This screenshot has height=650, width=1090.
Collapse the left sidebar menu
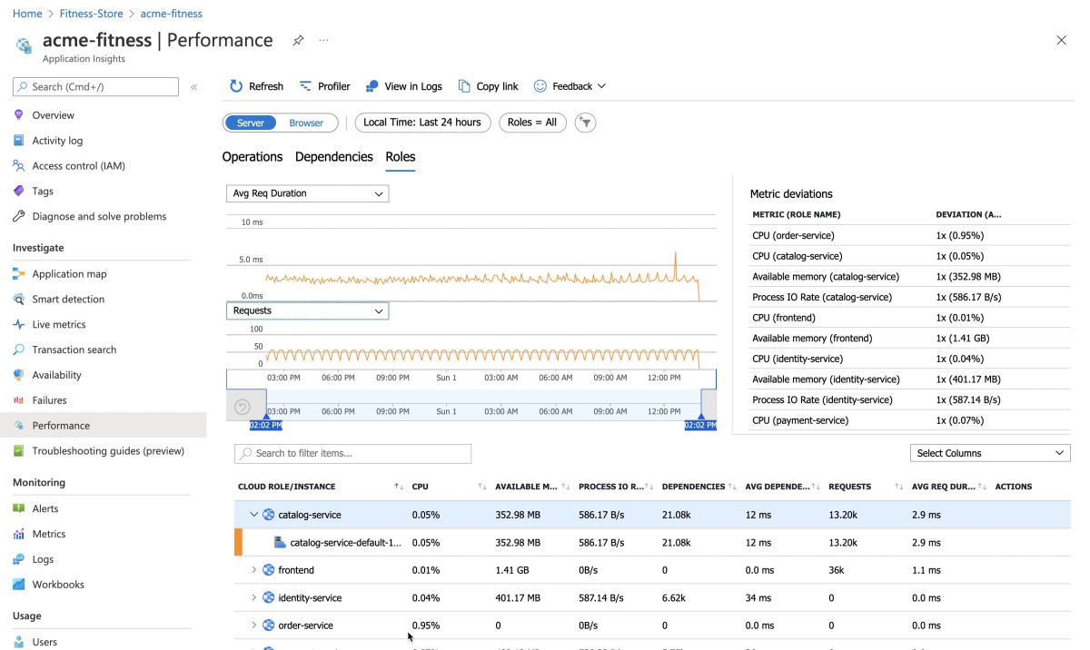pyautogui.click(x=193, y=87)
